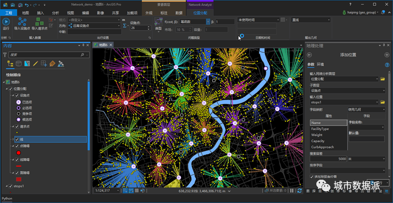Screen dimensions: 393x203
Task: Select List by Editing pencil icon
Action: click(35, 63)
